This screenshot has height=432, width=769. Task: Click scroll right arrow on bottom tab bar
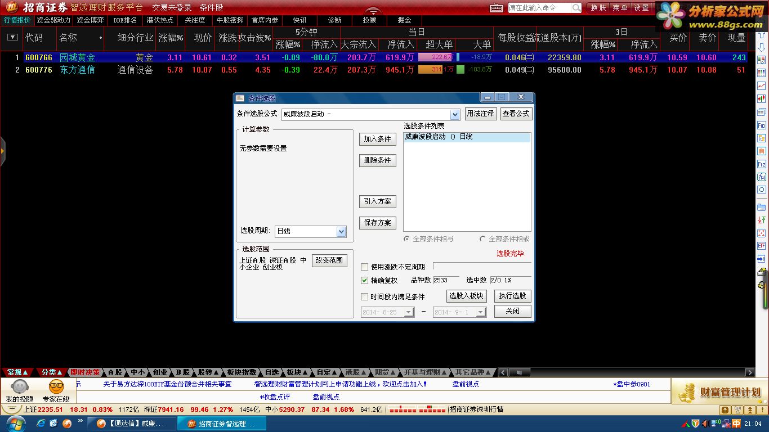pyautogui.click(x=750, y=372)
